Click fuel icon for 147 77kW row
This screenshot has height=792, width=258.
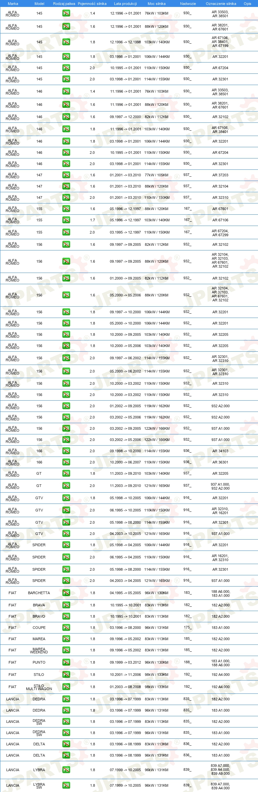pos(66,175)
